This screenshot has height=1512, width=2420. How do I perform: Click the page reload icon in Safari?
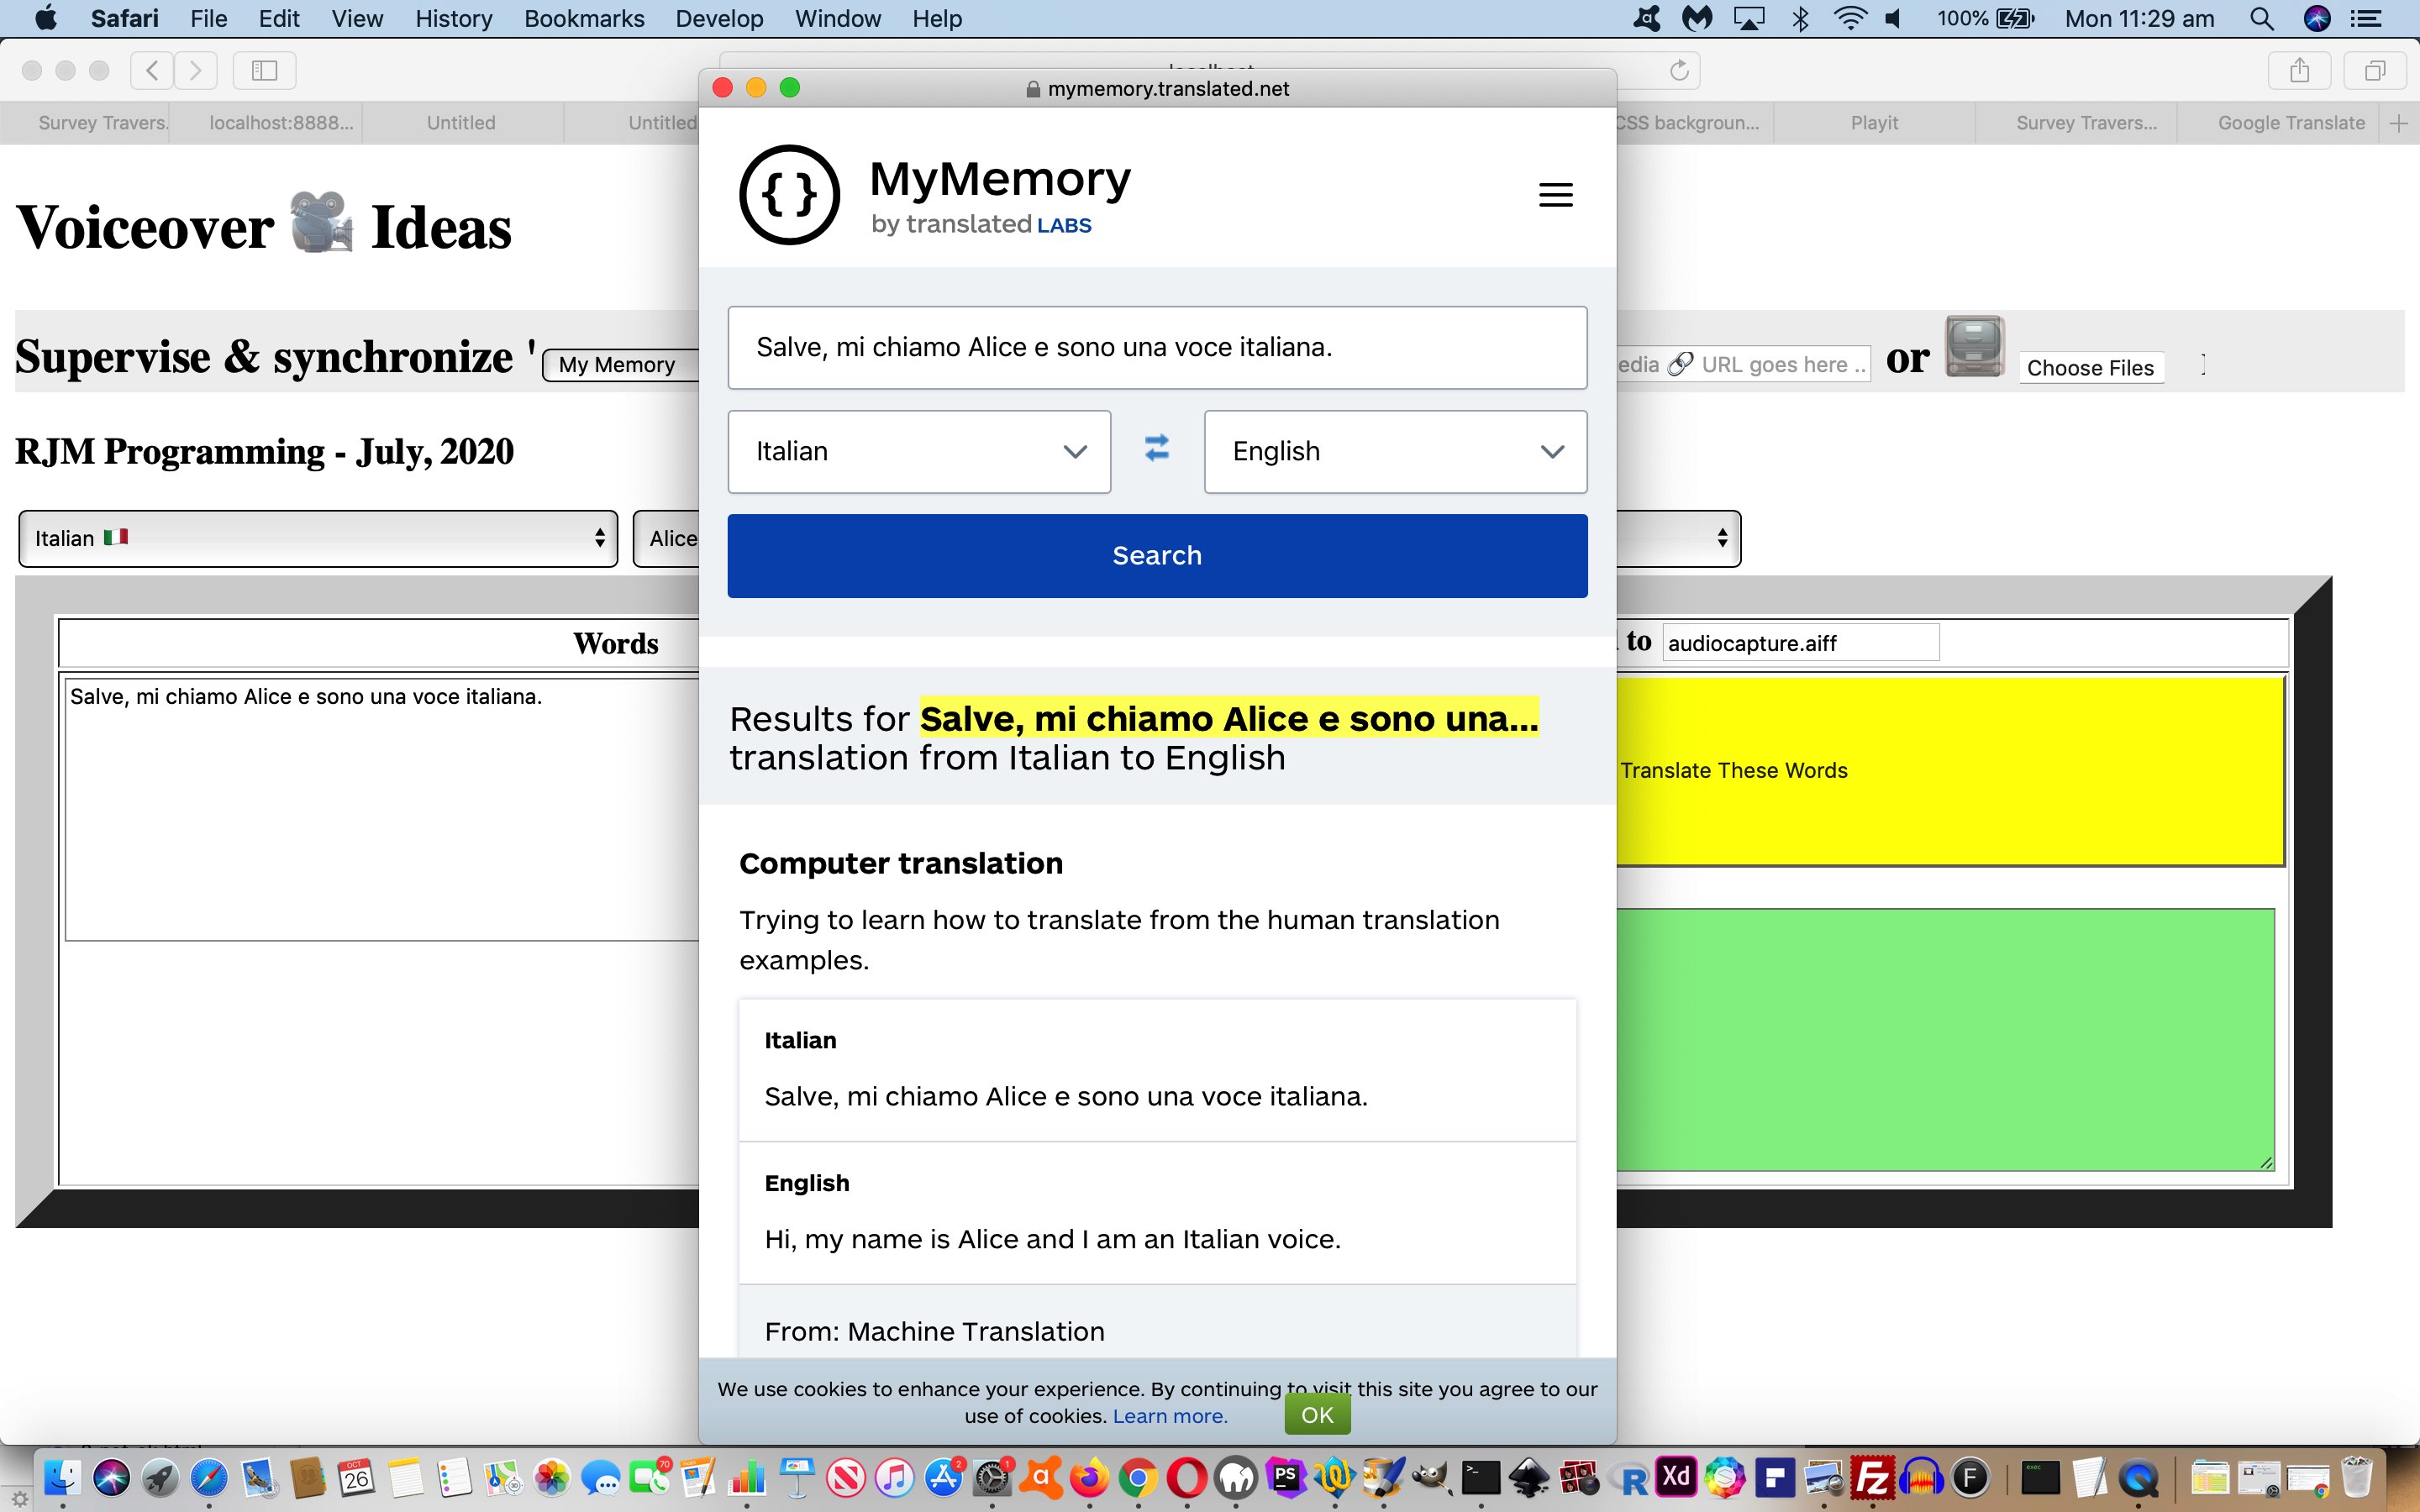coord(1680,70)
